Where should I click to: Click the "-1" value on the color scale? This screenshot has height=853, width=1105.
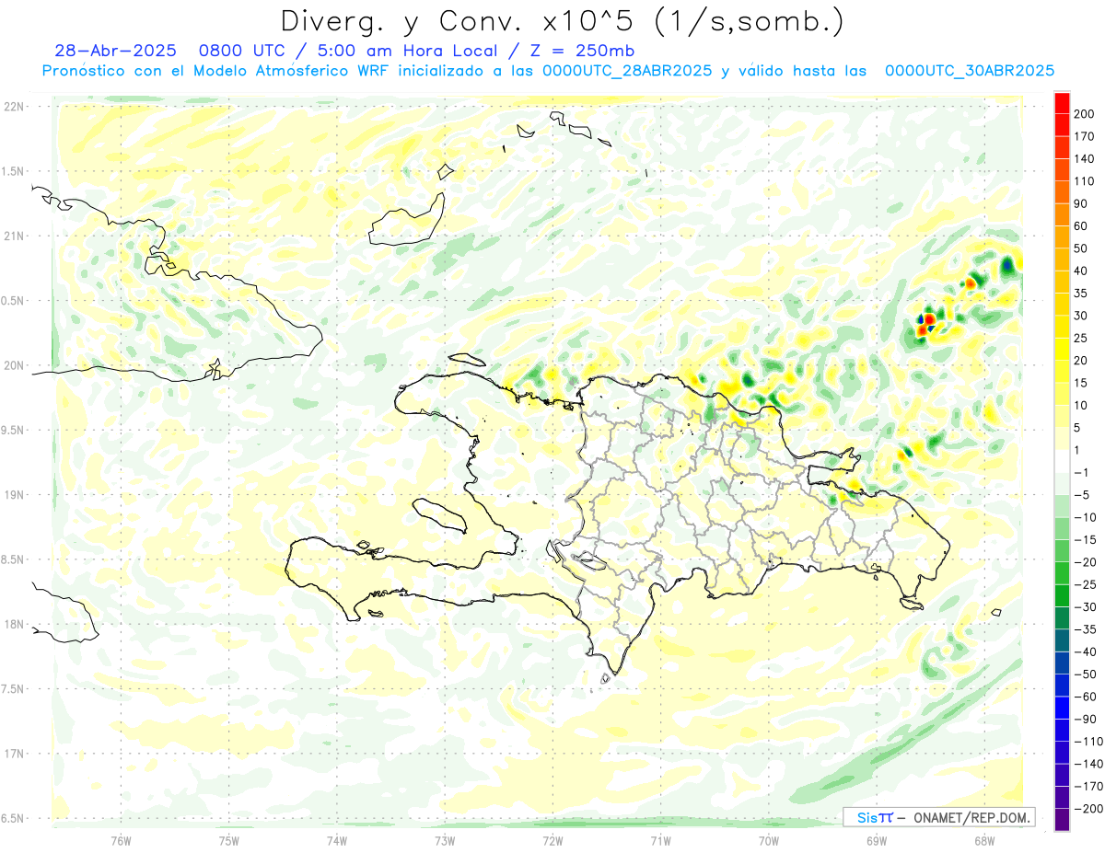1083,473
